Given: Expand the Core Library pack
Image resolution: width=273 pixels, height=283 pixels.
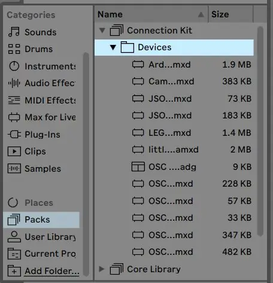Looking at the screenshot, I should point(102,269).
